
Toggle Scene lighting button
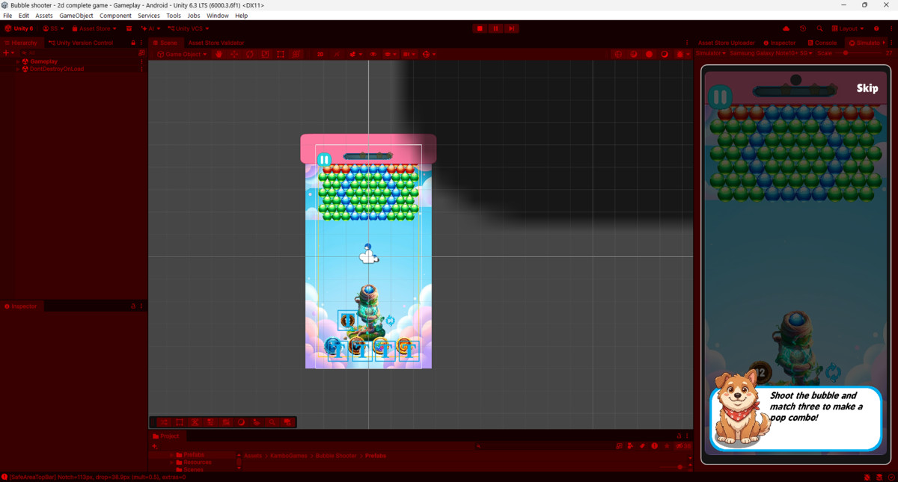point(336,54)
